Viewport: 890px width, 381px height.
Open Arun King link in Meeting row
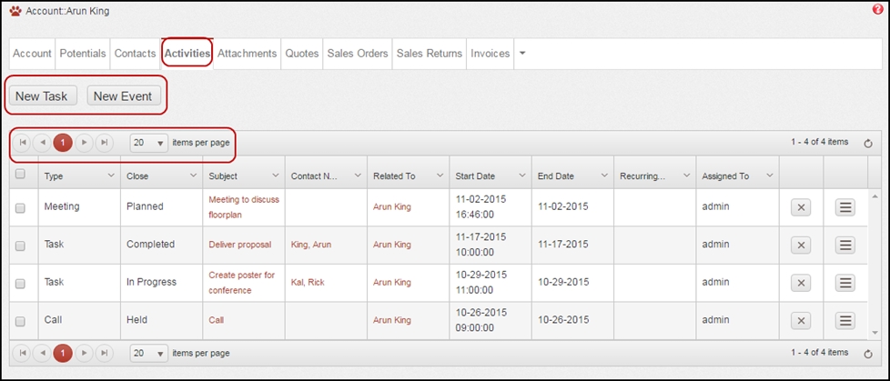tap(392, 207)
